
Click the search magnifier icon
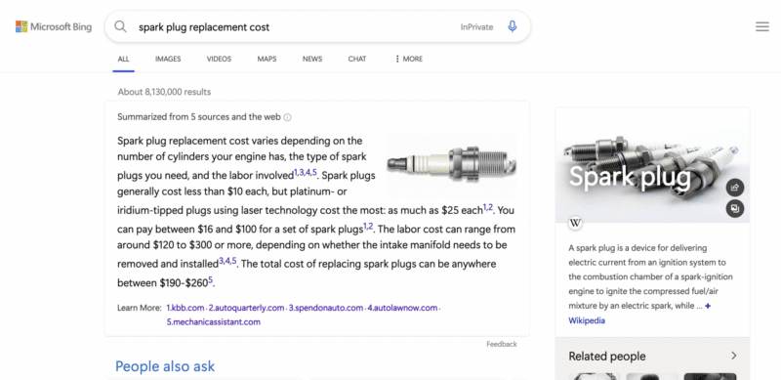pos(120,27)
